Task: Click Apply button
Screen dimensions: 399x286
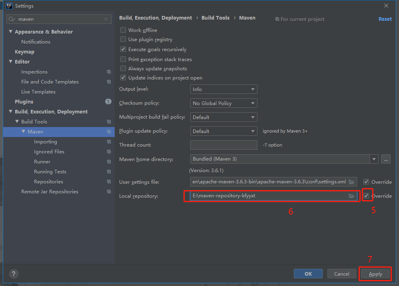Action: [x=375, y=274]
